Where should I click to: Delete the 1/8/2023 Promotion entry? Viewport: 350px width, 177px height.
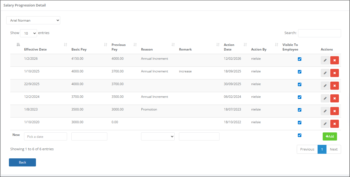tap(335, 111)
